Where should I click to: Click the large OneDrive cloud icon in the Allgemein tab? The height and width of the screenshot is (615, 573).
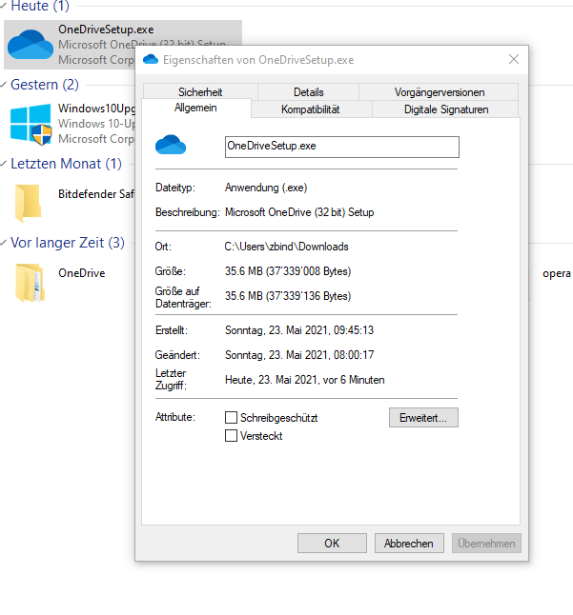(171, 145)
